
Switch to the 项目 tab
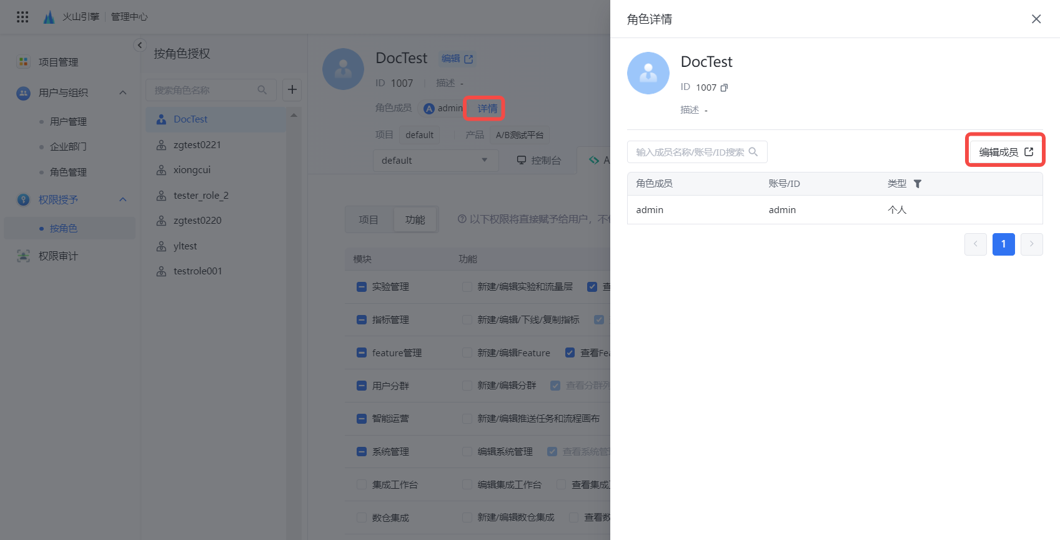pos(369,220)
